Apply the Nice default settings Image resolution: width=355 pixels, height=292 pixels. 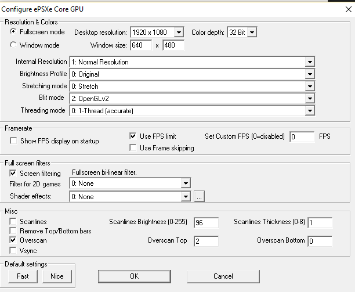click(57, 276)
